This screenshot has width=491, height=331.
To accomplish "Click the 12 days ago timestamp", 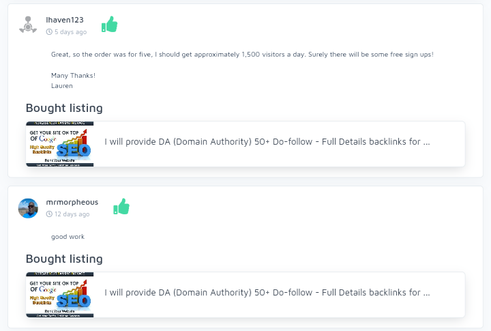I will pyautogui.click(x=72, y=214).
